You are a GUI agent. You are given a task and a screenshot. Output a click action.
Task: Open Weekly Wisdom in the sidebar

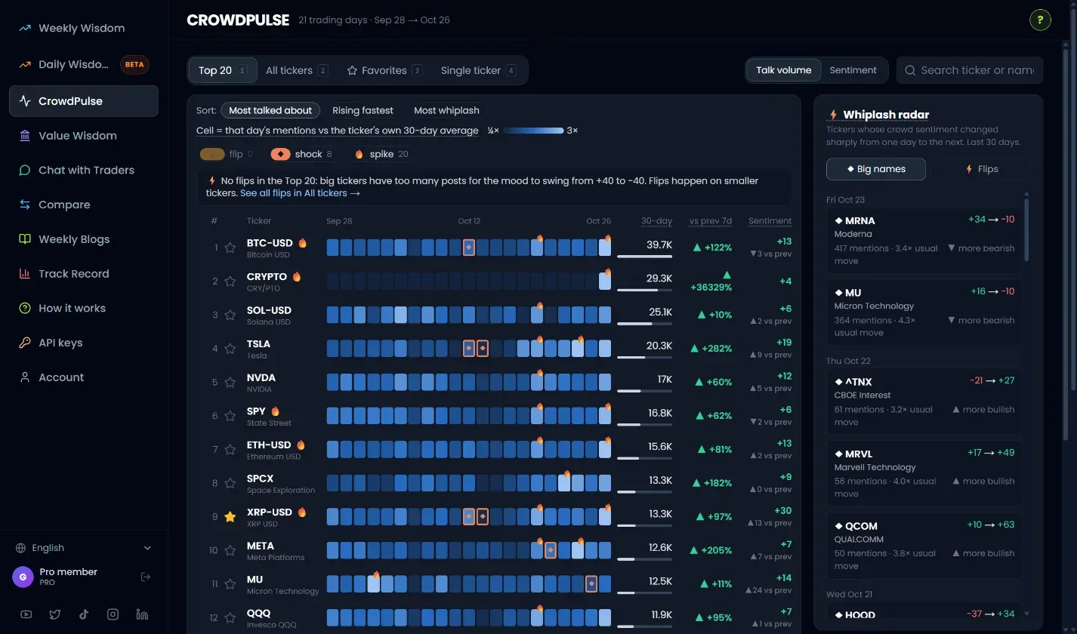[x=83, y=28]
